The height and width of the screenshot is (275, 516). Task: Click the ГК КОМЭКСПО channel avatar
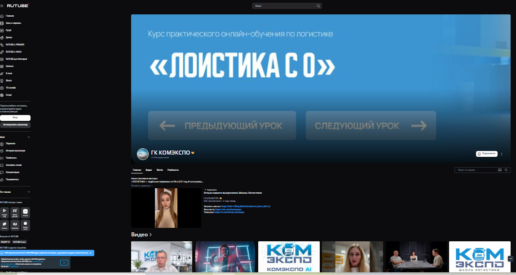click(x=143, y=154)
